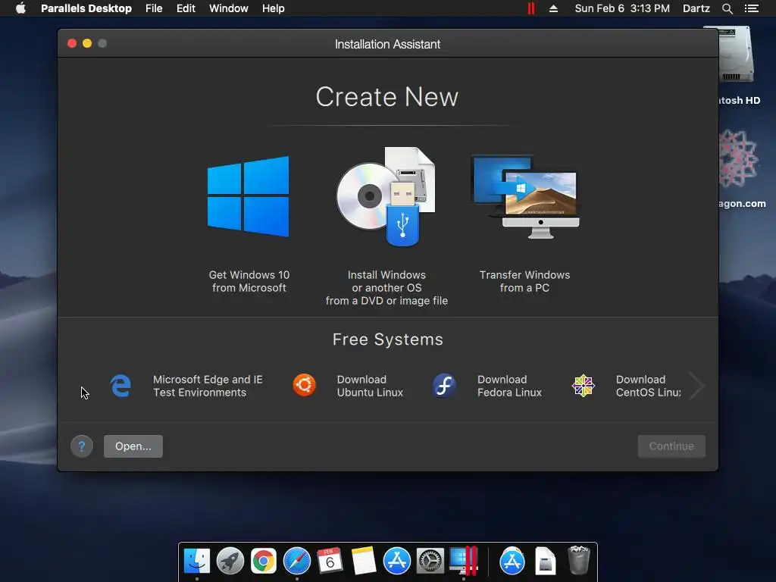Viewport: 776px width, 582px height.
Task: Open Notes from the Dock
Action: tap(363, 562)
